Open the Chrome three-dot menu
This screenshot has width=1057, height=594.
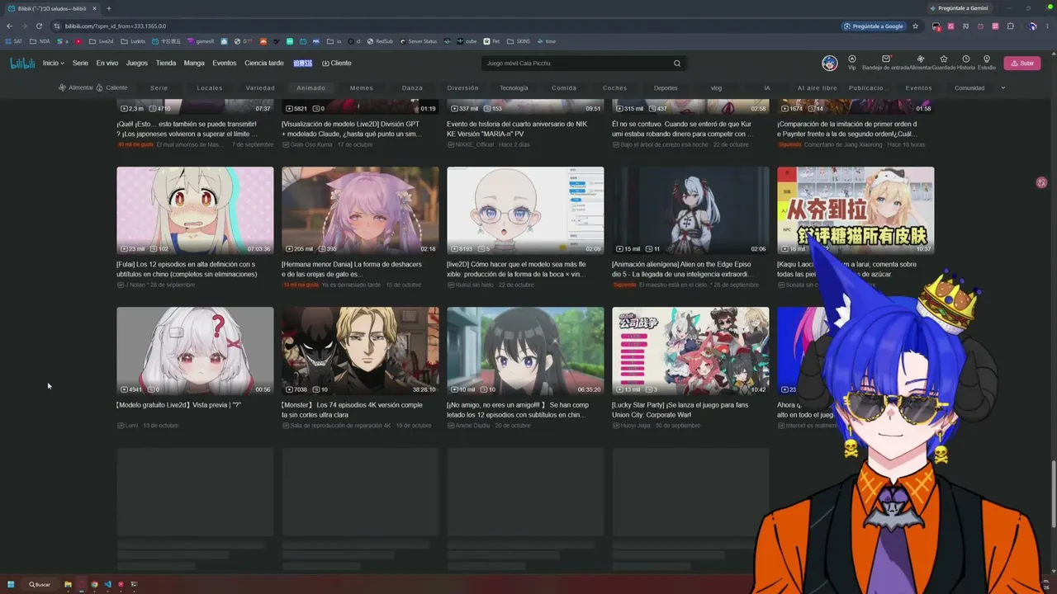1048,26
